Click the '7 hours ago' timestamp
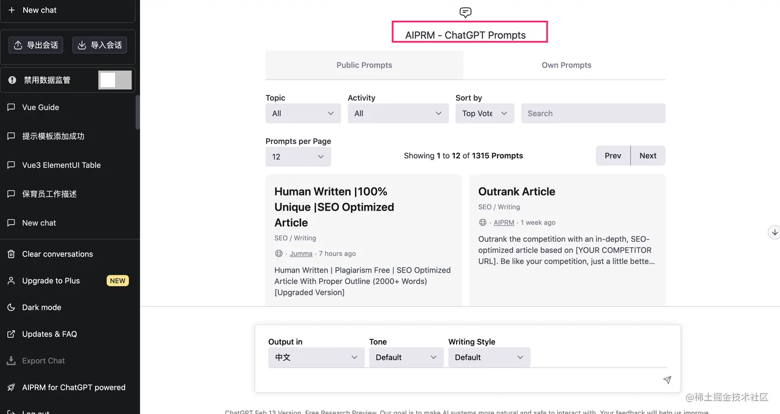The height and width of the screenshot is (414, 780). tap(337, 253)
